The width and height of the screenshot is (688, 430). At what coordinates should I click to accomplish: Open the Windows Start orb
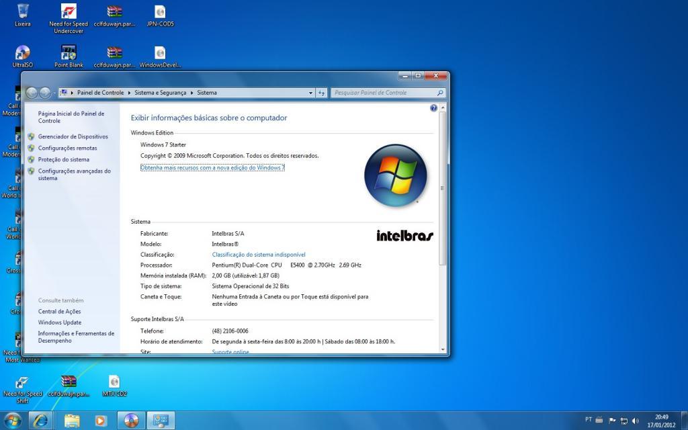pos(12,421)
